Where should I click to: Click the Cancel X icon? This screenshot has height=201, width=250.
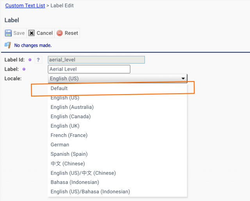[x=32, y=33]
